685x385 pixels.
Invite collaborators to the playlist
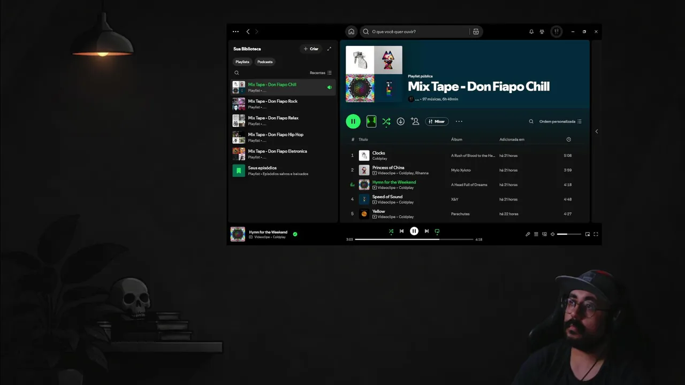pos(415,121)
